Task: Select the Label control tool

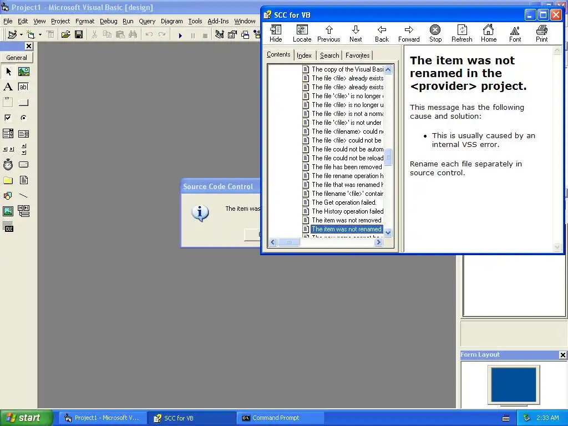Action: [x=8, y=87]
